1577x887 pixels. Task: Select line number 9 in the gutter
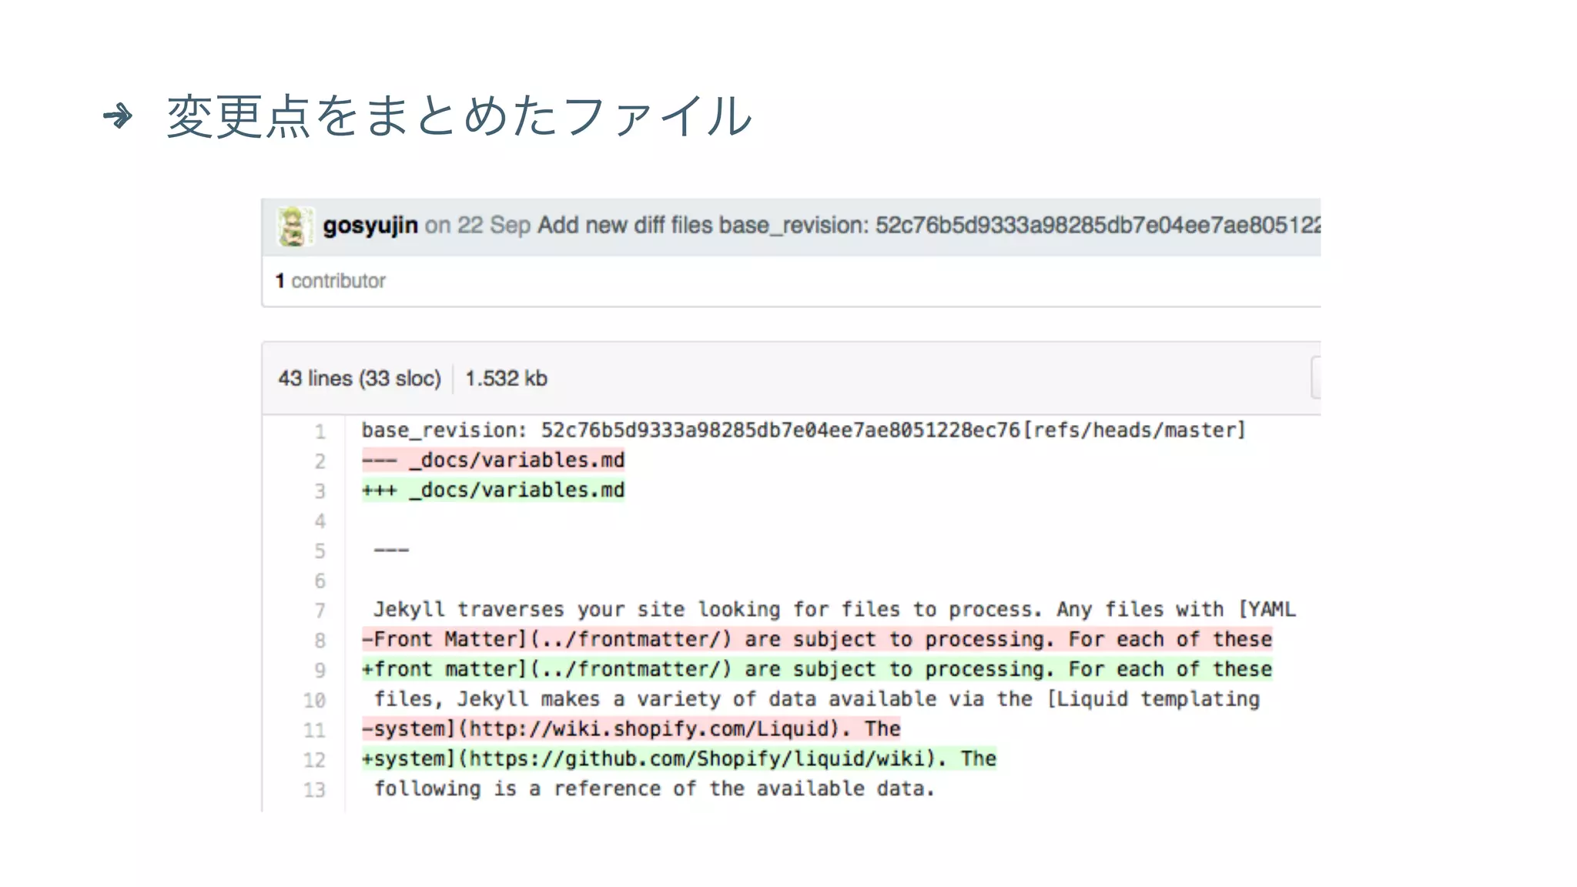(x=320, y=671)
